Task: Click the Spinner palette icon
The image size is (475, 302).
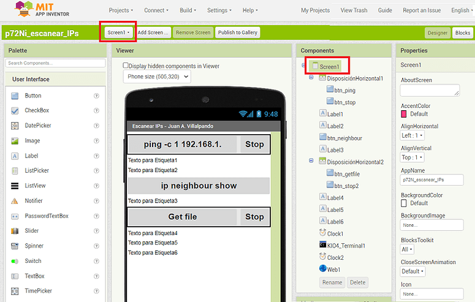Action: click(15, 246)
